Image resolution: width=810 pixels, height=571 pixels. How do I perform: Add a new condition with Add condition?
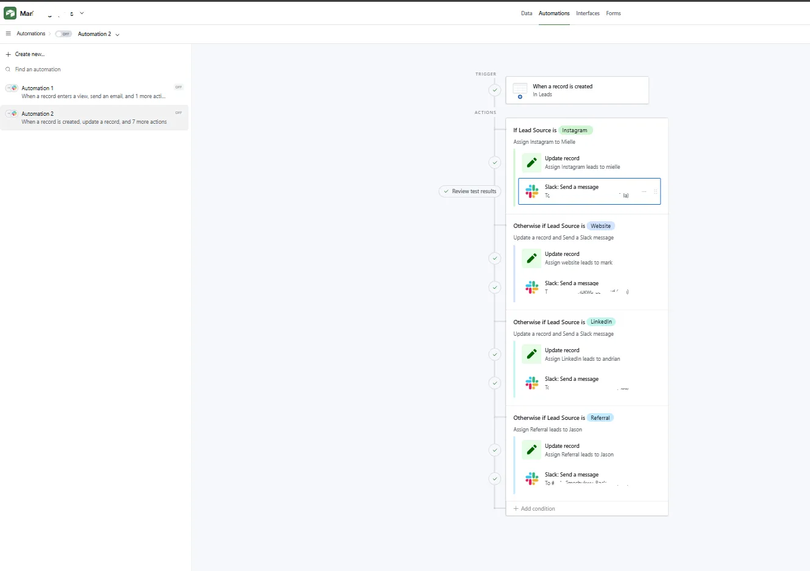coord(534,509)
